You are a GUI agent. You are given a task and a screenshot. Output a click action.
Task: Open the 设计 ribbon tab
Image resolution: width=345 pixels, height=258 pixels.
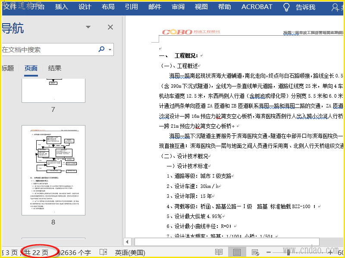(x=85, y=7)
